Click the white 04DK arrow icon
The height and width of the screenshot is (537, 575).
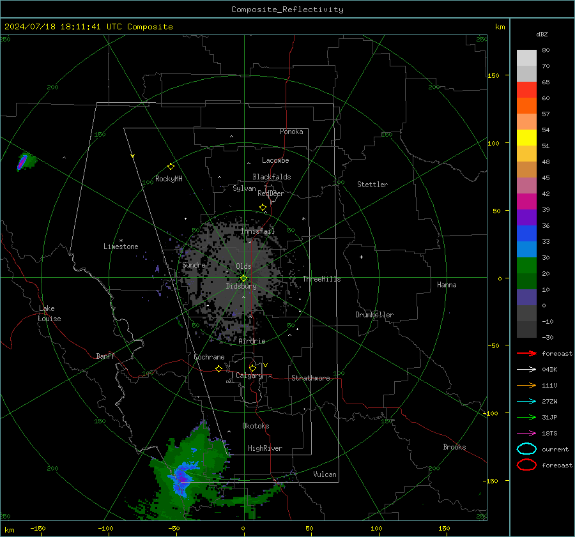tap(526, 369)
